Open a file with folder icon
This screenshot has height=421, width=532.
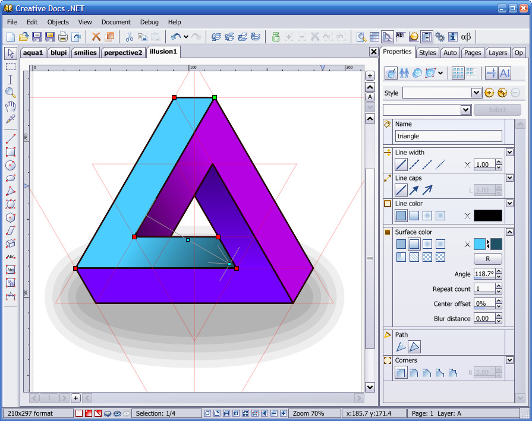click(23, 37)
